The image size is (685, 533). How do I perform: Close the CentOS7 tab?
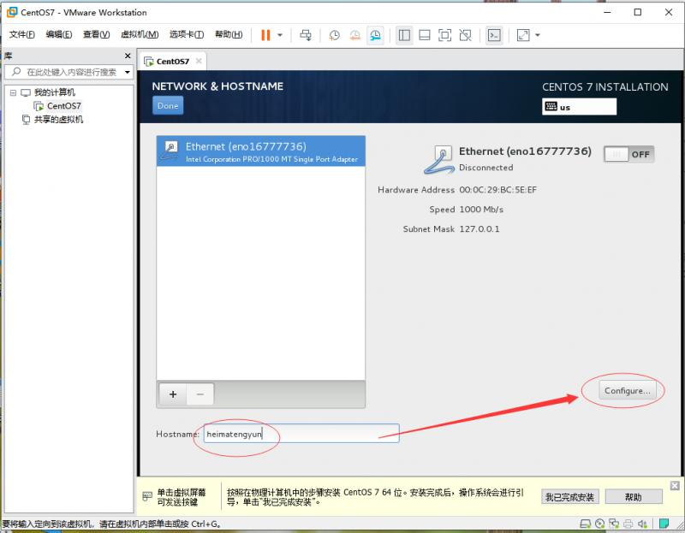199,61
